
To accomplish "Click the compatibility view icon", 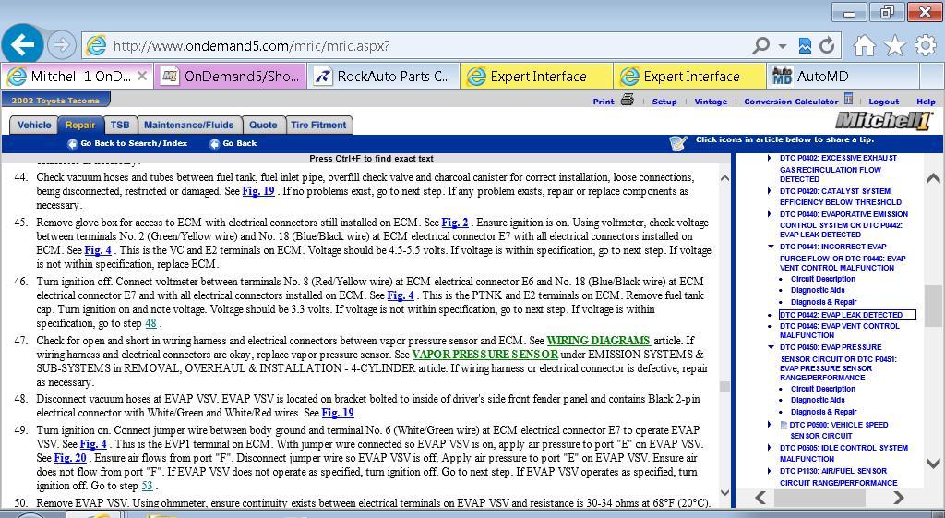I will point(805,45).
